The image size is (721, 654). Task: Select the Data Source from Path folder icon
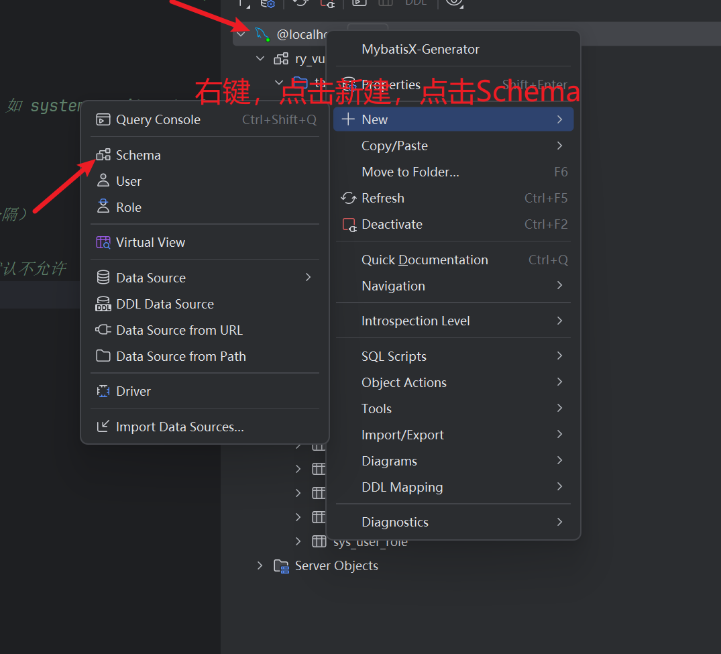(x=103, y=356)
